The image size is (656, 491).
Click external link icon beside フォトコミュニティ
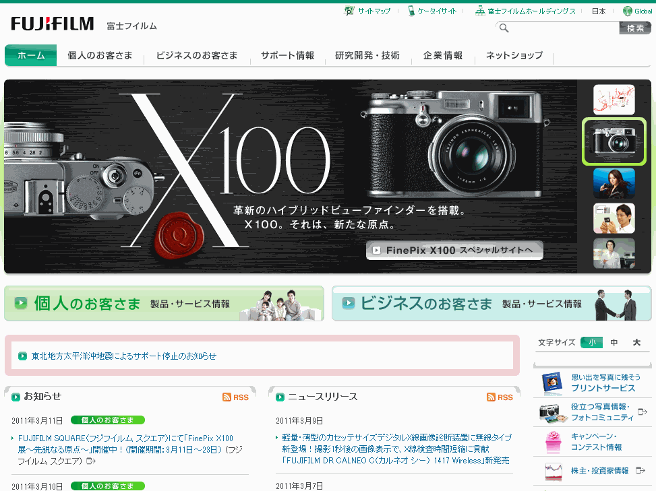click(643, 412)
